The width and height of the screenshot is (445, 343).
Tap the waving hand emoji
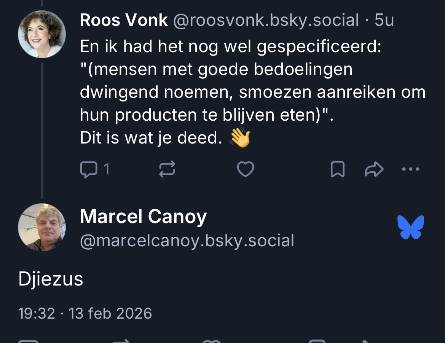[x=240, y=138]
